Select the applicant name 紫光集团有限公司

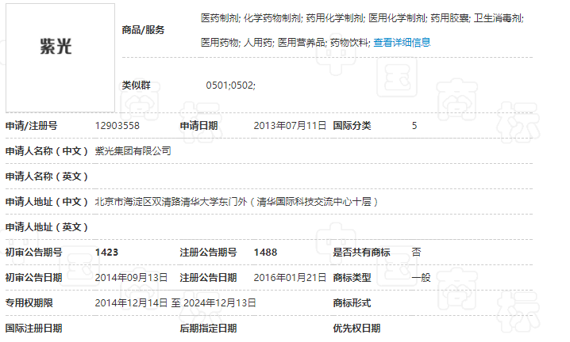point(133,150)
